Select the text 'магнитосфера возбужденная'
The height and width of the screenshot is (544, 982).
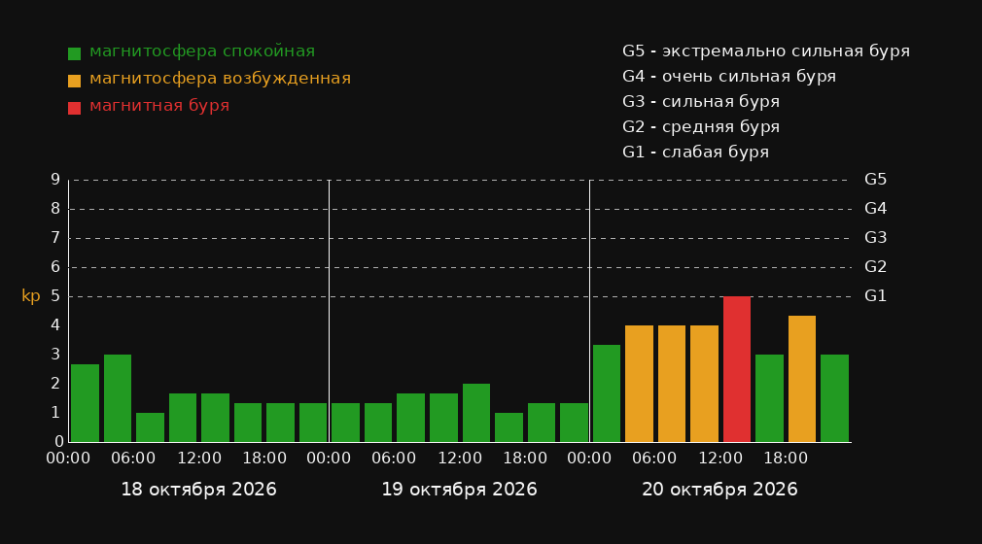pyautogui.click(x=221, y=79)
